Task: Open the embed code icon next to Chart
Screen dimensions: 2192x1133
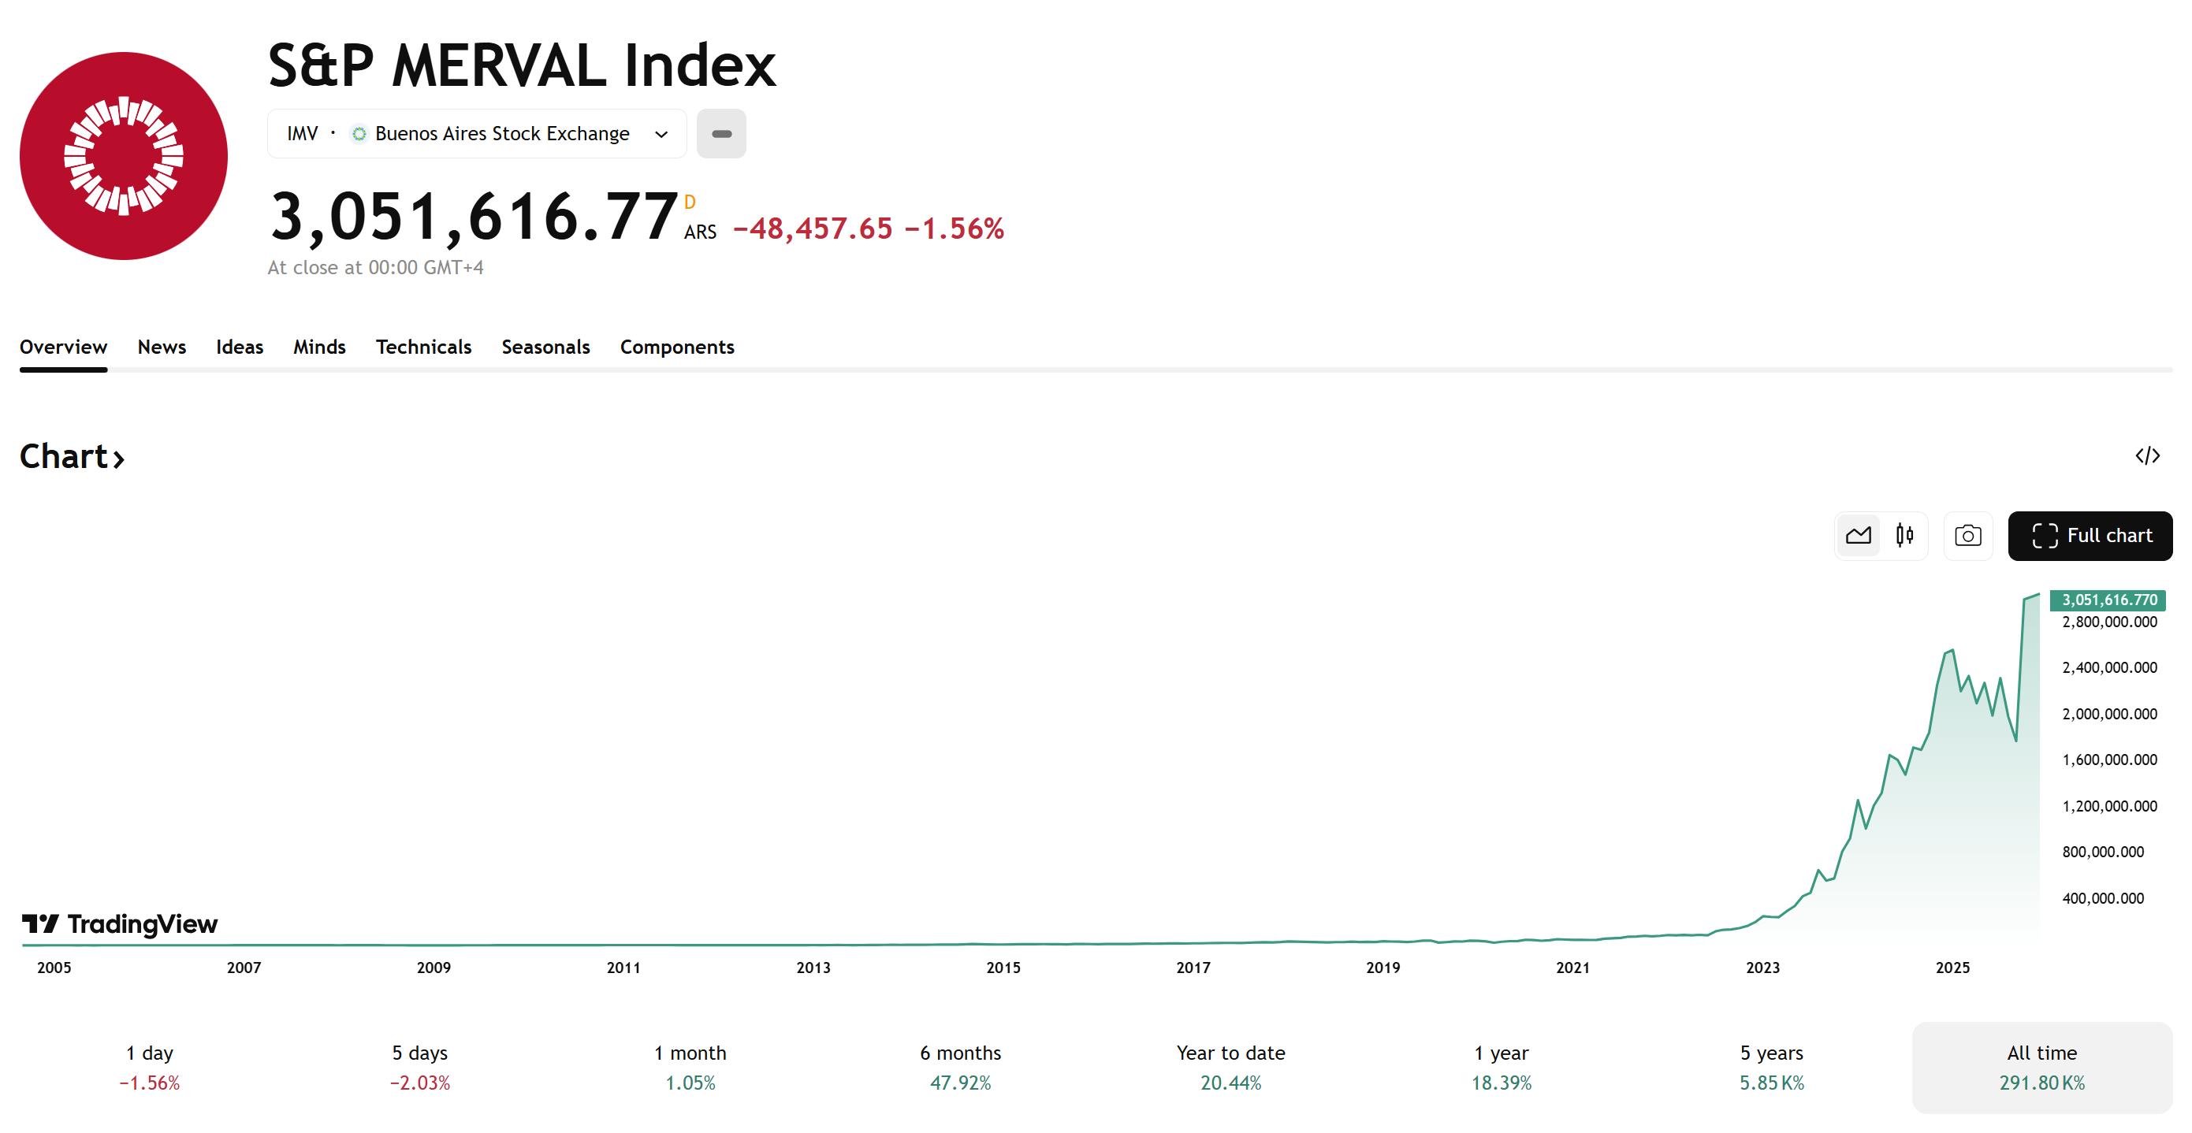Action: point(2148,456)
